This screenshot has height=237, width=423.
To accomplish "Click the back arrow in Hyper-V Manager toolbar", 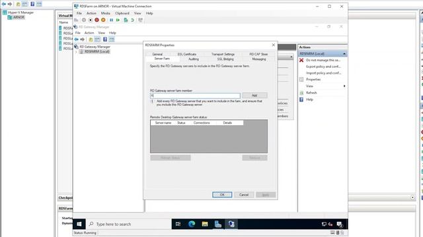I will [x=4, y=4].
